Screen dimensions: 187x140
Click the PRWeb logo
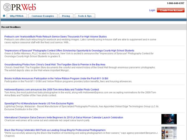point(19,7)
